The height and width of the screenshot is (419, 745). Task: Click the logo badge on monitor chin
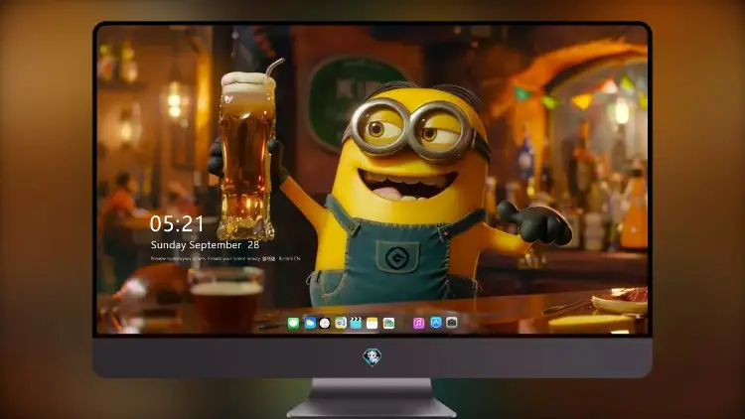(x=372, y=356)
